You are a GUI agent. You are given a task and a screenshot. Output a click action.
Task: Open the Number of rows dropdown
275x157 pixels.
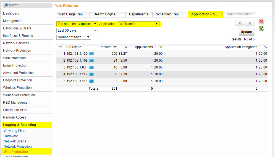74,37
